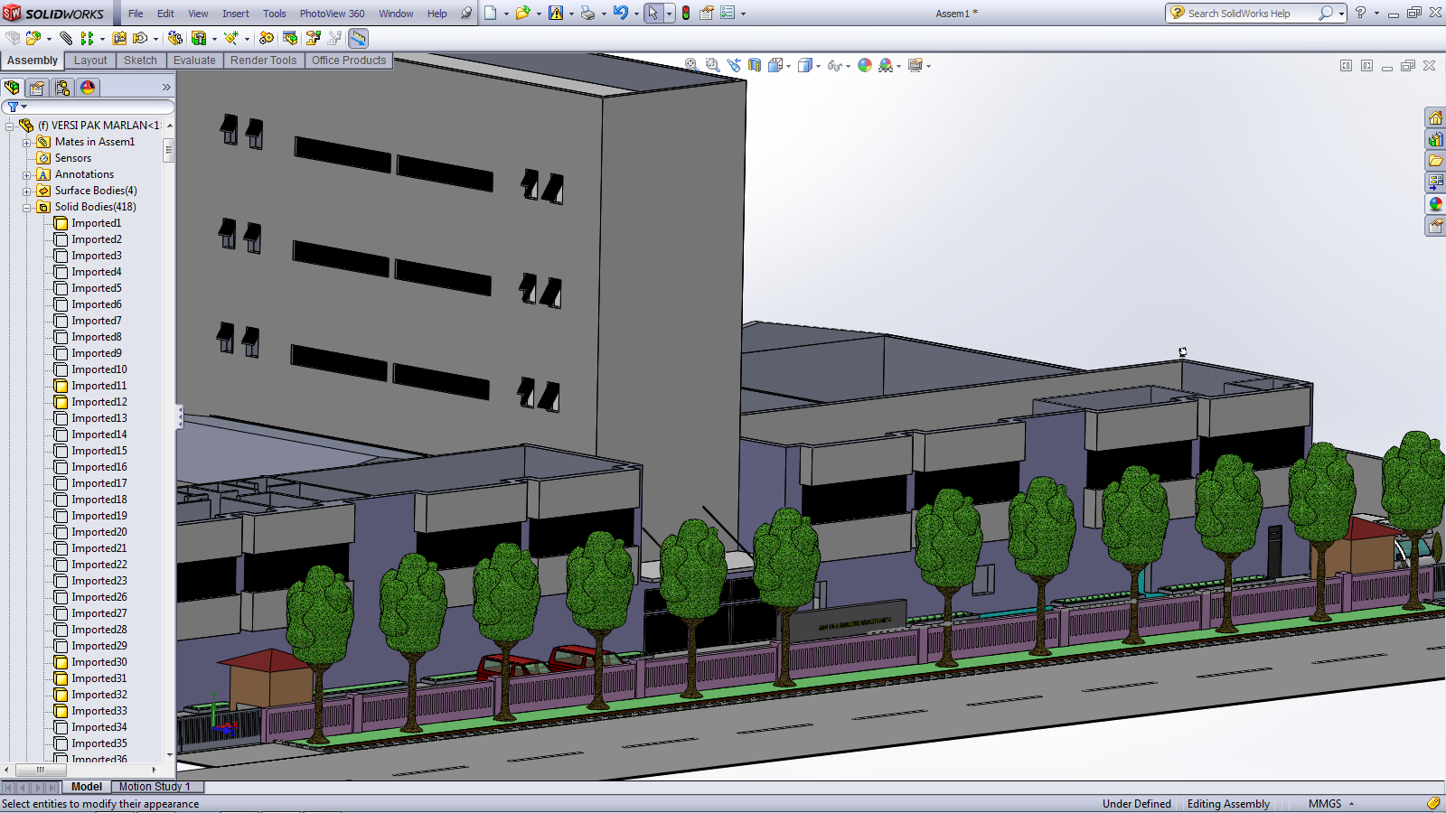Open the PhotoView 360 menu
1446x813 pixels.
click(x=333, y=14)
